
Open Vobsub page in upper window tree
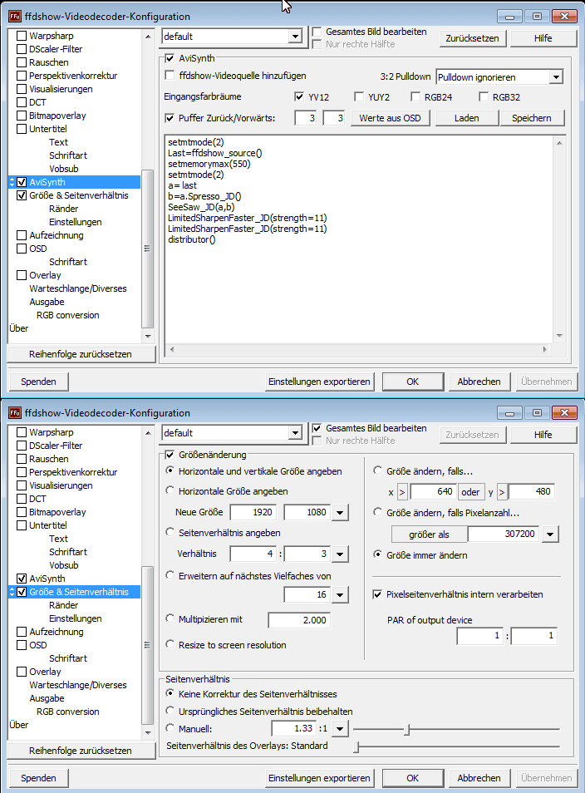click(x=64, y=169)
